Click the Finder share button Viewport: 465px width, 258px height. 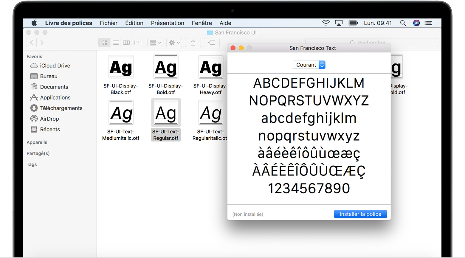[x=193, y=43]
